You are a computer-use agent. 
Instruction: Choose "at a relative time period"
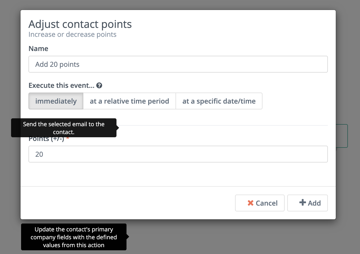(x=129, y=101)
